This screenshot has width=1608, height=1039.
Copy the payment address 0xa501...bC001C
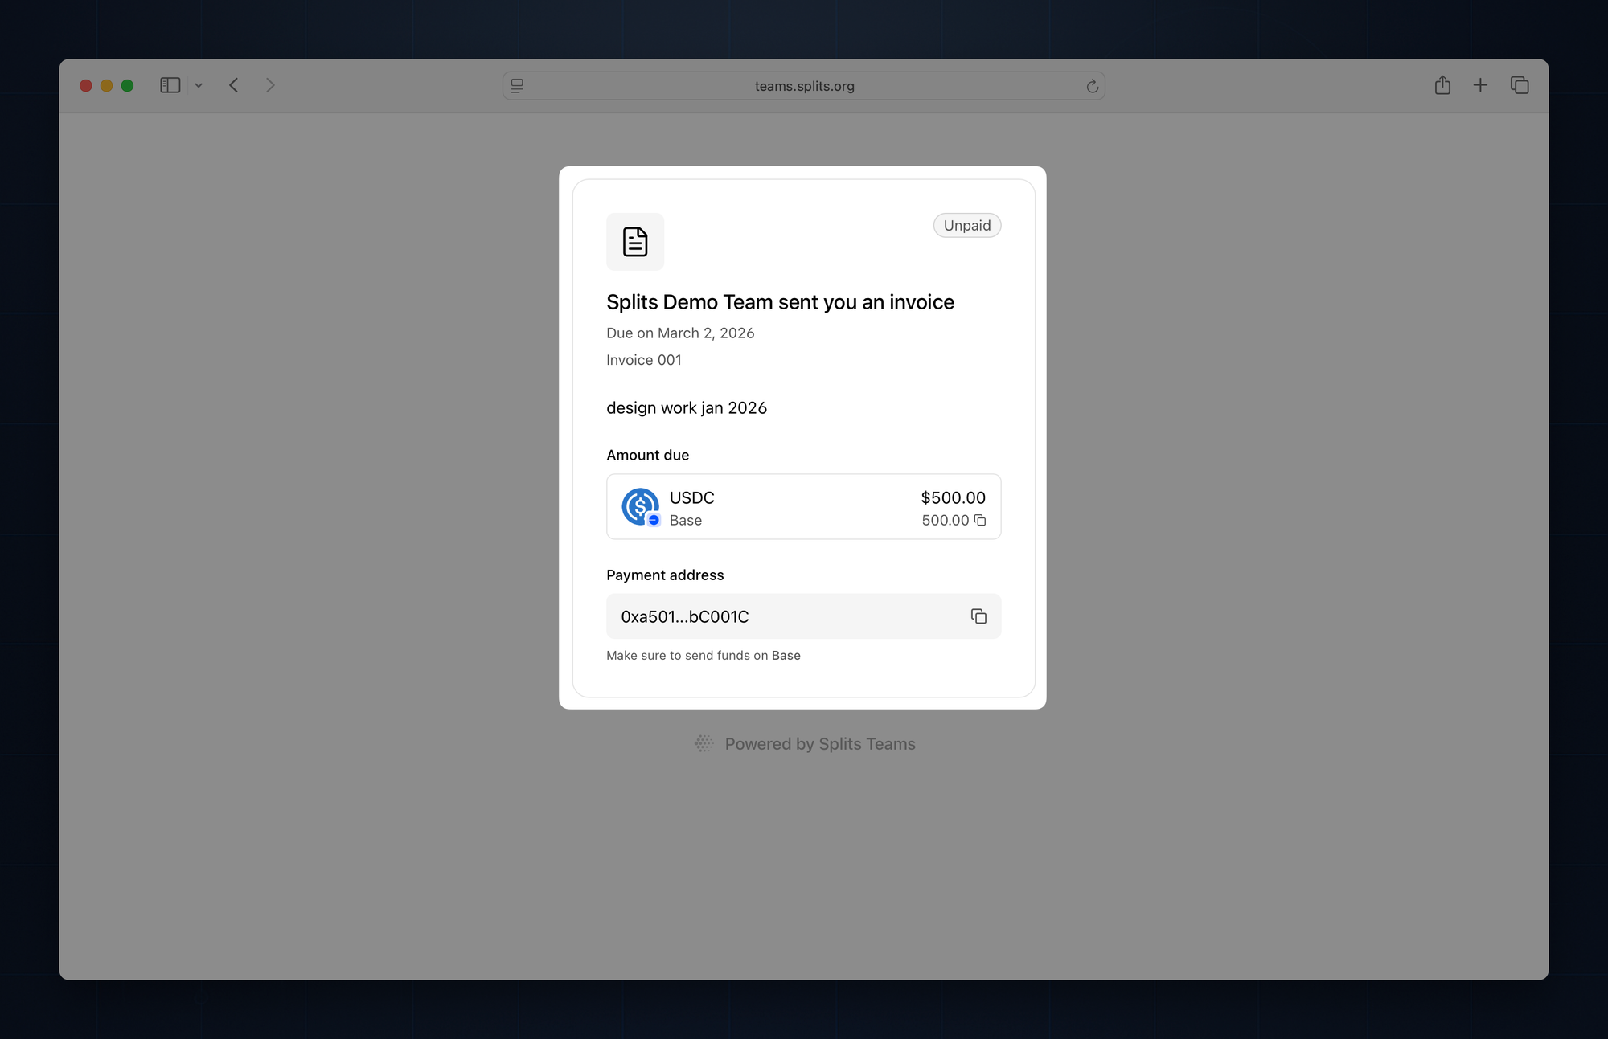pyautogui.click(x=978, y=616)
